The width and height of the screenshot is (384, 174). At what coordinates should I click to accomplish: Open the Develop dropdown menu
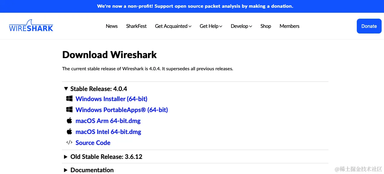[241, 26]
